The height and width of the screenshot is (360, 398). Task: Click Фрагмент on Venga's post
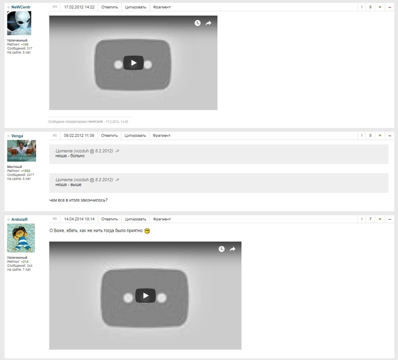point(161,136)
